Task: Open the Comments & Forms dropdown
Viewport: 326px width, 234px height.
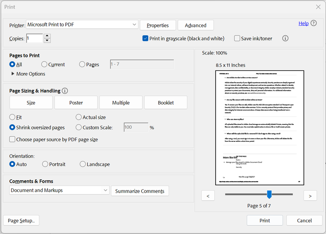Action: click(x=59, y=191)
